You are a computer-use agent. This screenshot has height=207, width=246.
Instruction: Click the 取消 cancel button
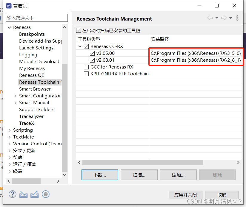[222, 195]
